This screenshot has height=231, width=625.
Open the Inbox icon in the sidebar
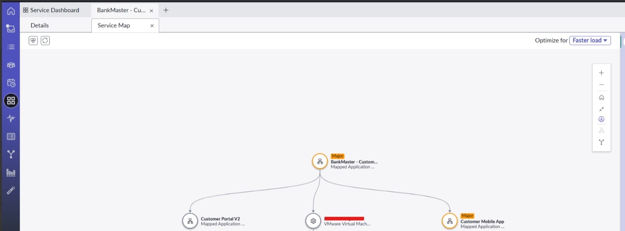tap(11, 28)
